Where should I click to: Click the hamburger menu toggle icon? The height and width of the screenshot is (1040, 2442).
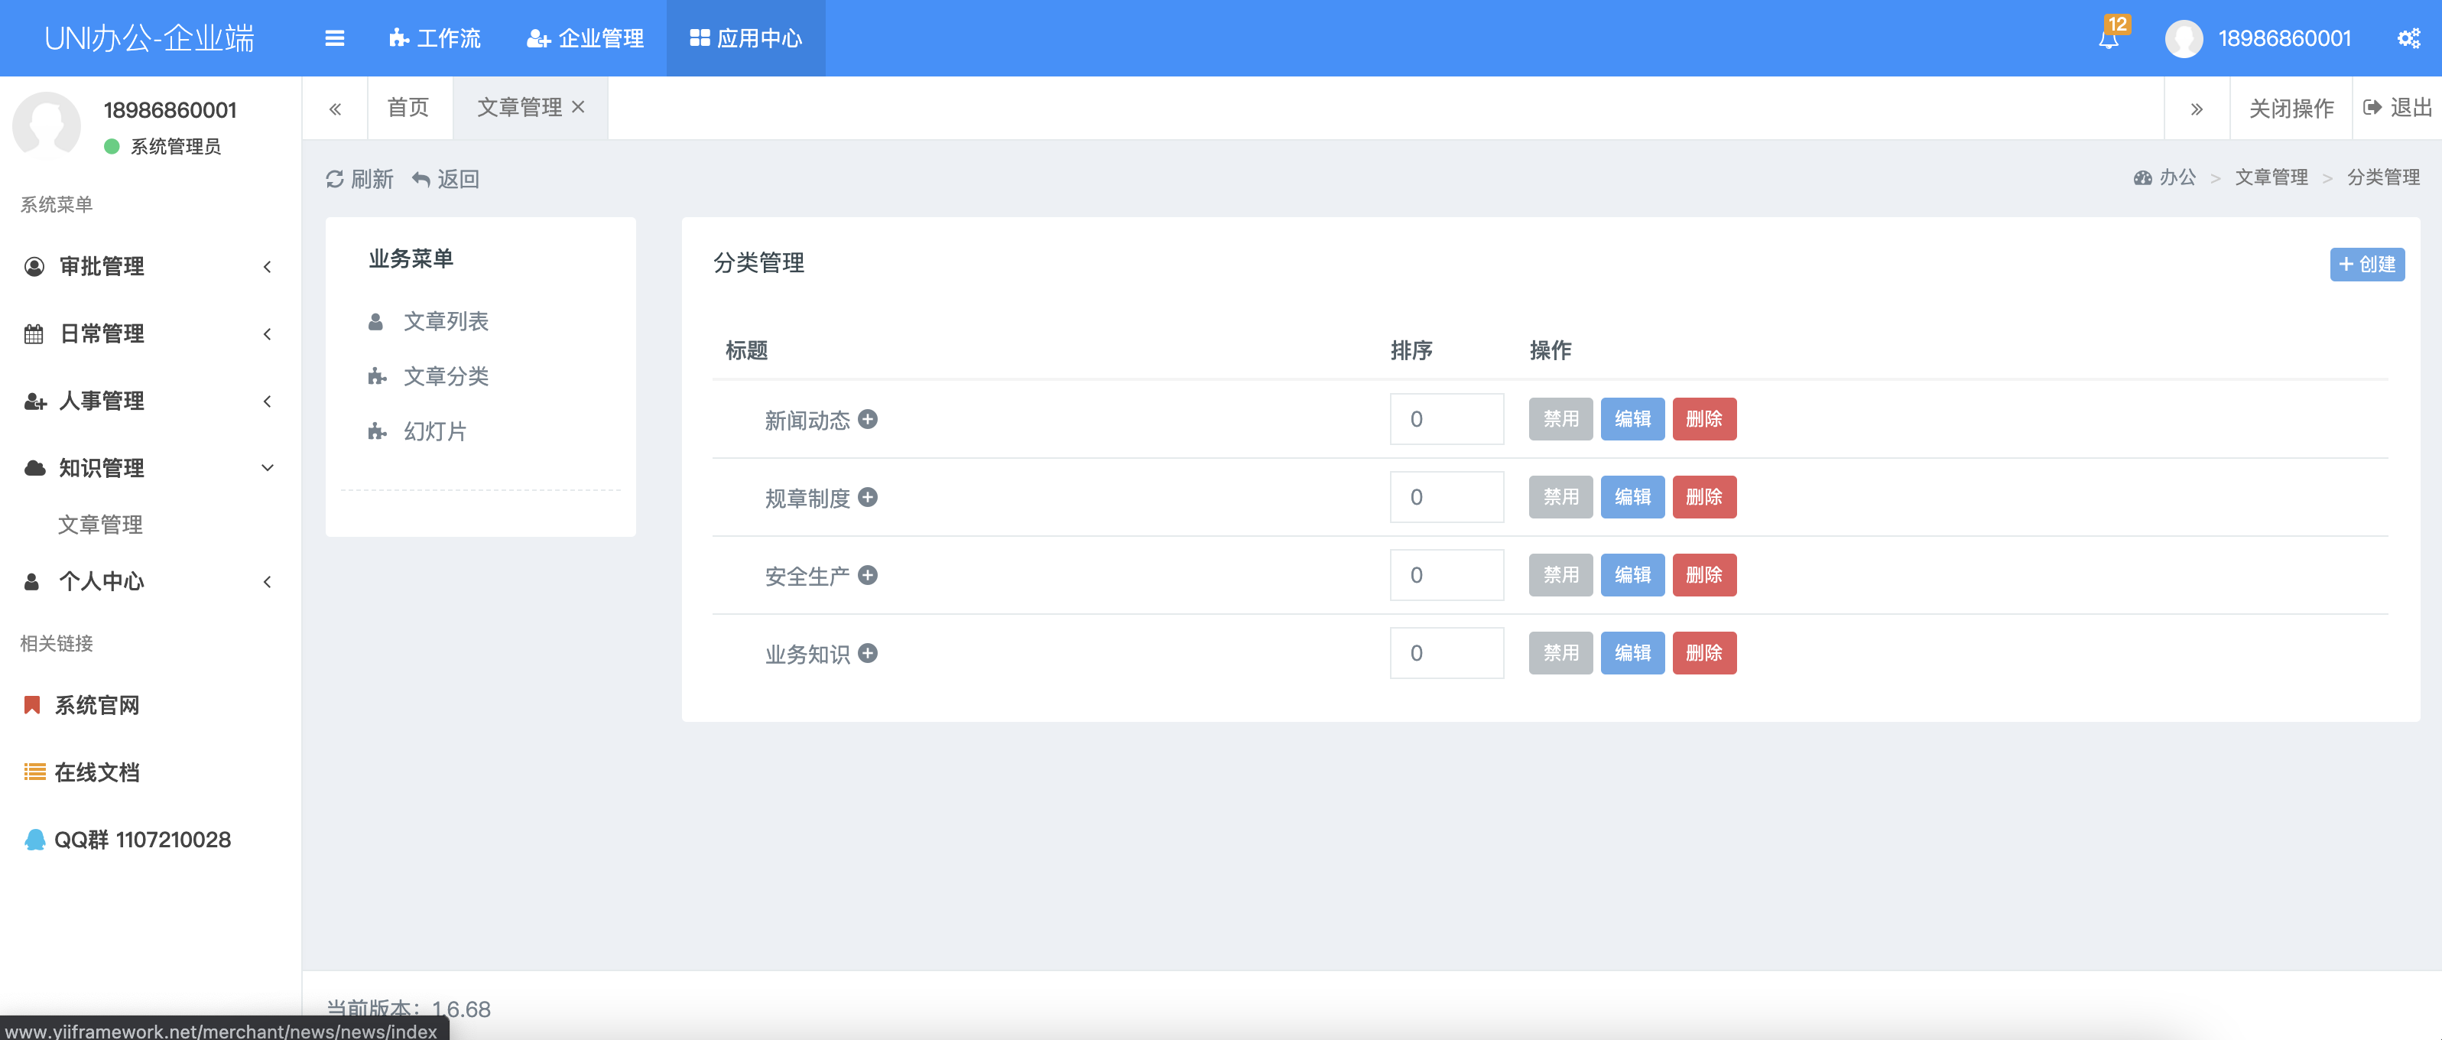click(333, 38)
